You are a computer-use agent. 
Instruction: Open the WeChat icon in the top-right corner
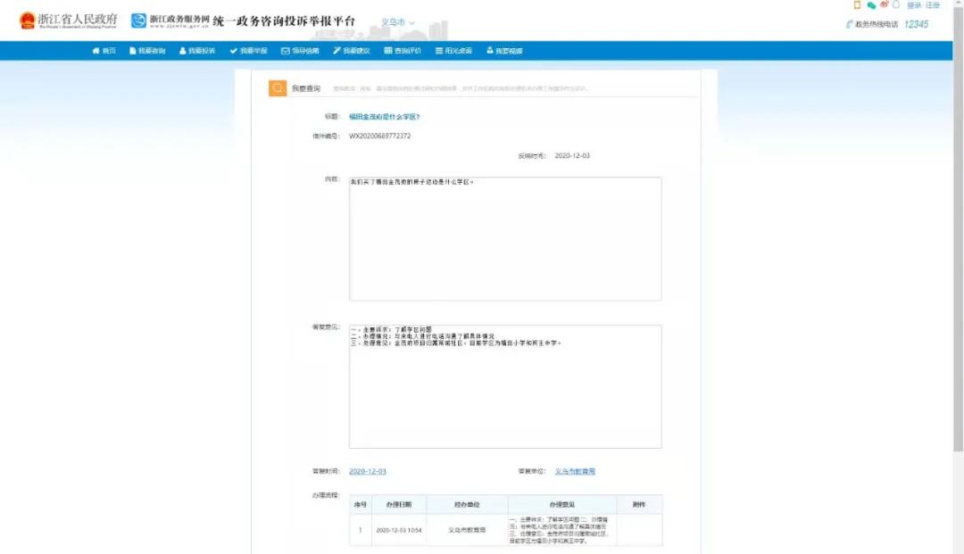point(872,6)
